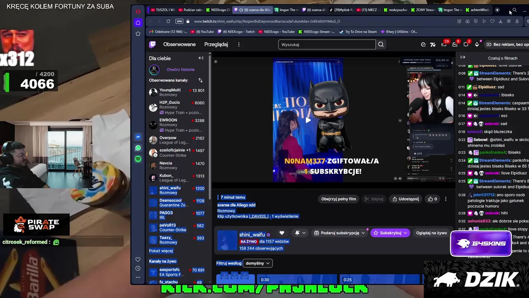
Task: Click the VPN badge in address bar
Action: [179, 21]
